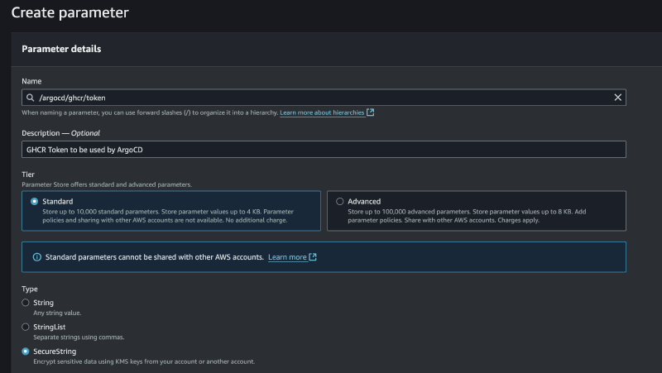Choose the String type radio button
This screenshot has width=662, height=373.
tap(26, 303)
